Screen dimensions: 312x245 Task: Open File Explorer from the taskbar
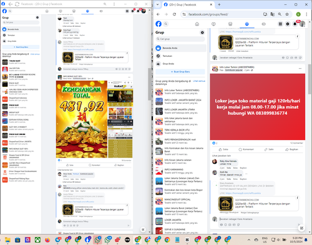[x=7, y=239]
